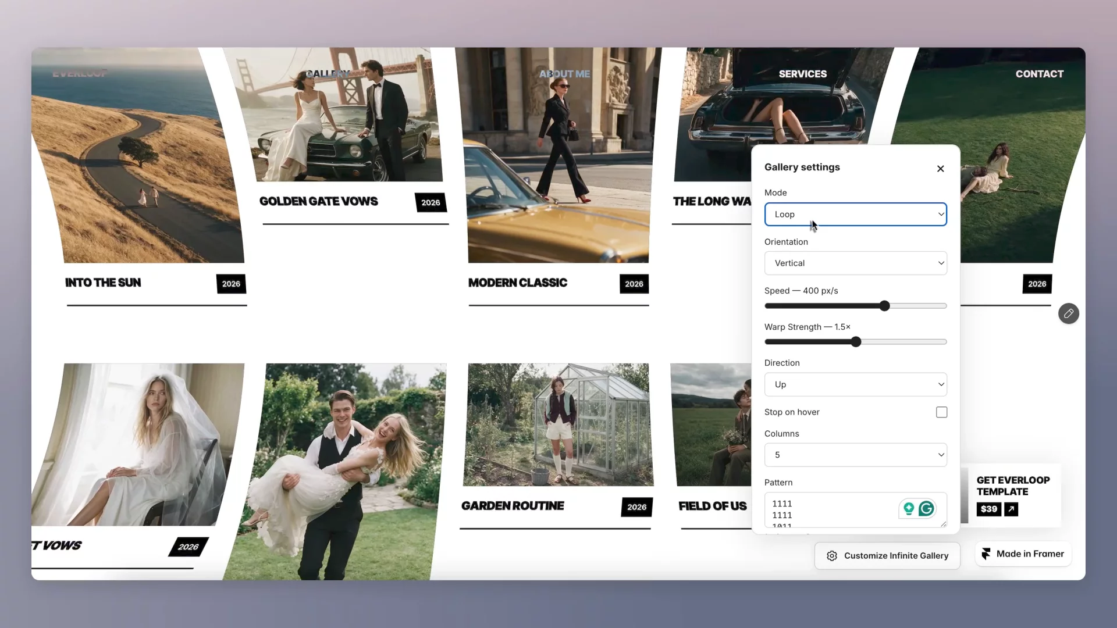1117x628 pixels.
Task: Click the Warp Strength — 1.5× label
Action: point(807,327)
